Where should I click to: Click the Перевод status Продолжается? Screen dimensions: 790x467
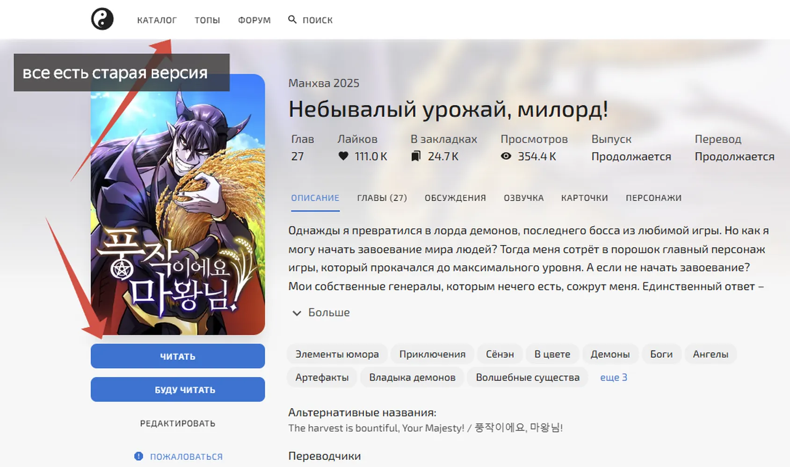pos(734,156)
